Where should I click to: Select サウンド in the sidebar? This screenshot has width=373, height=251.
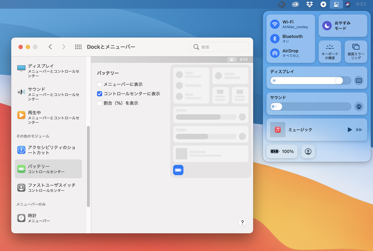point(48,94)
